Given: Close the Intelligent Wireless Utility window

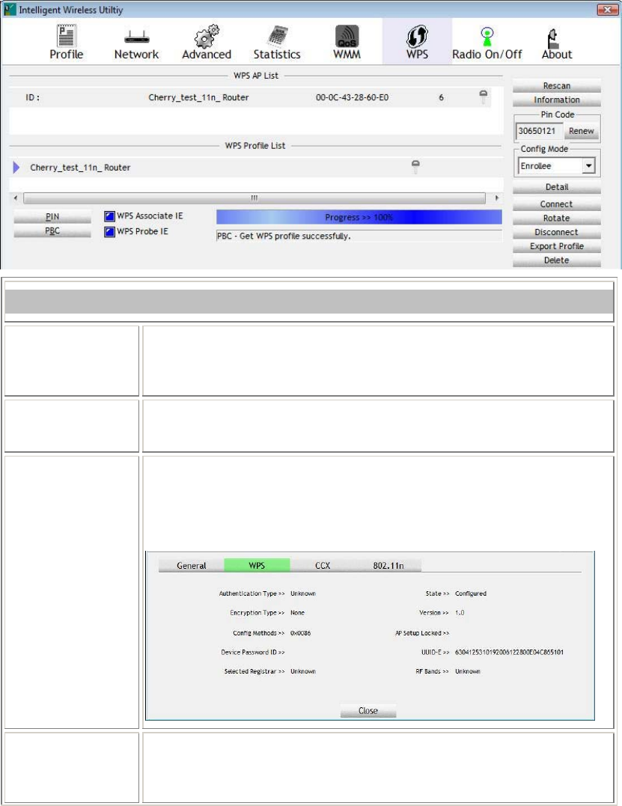Looking at the screenshot, I should tap(607, 9).
